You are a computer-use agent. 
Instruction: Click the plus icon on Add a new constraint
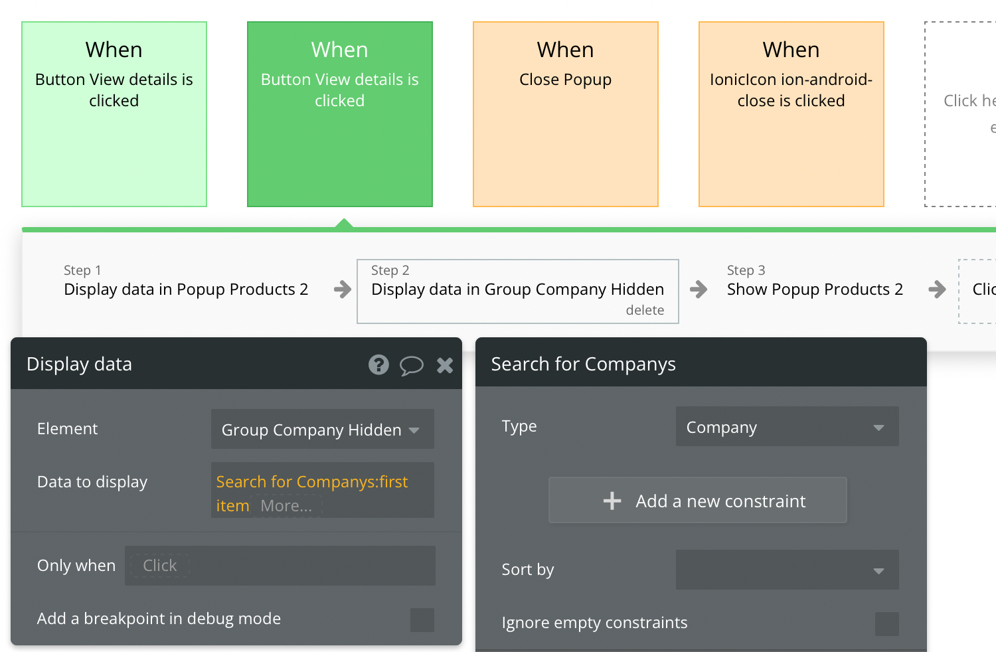pyautogui.click(x=612, y=501)
